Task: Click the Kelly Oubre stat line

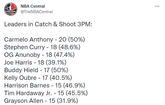Action: [x=38, y=78]
